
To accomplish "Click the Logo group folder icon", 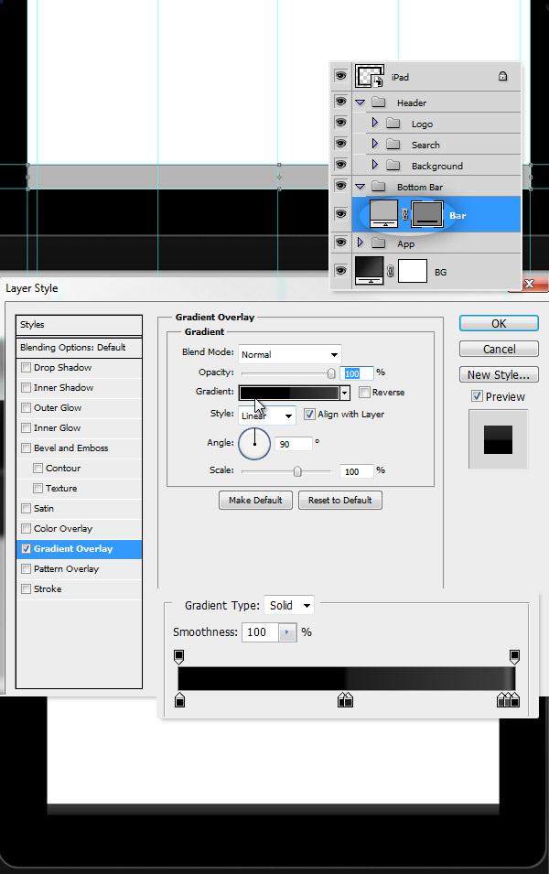I will tap(393, 124).
